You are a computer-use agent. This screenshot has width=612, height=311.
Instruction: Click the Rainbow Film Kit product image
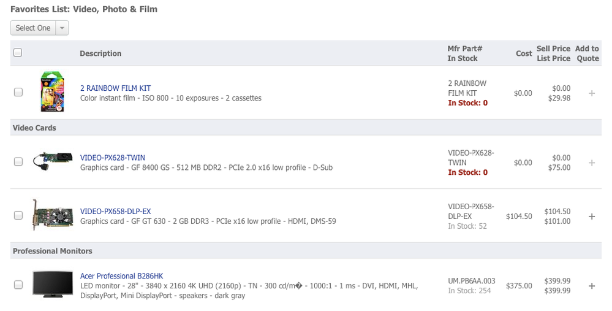52,92
